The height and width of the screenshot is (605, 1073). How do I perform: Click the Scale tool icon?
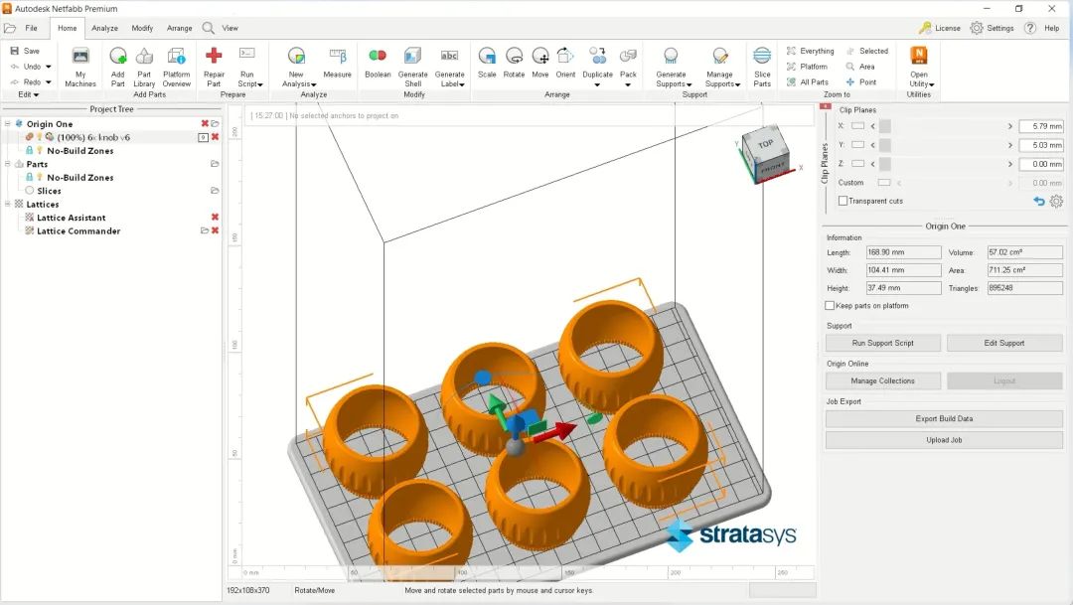pos(487,58)
